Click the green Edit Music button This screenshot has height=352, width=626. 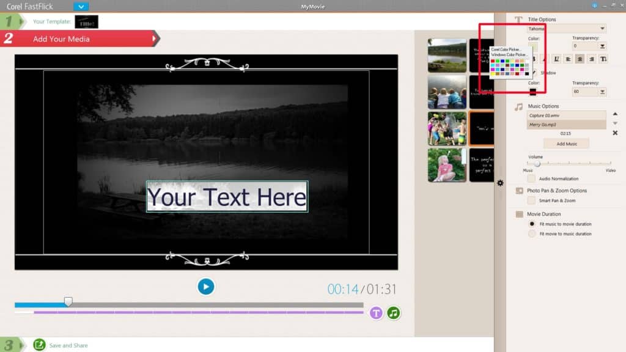[x=394, y=313]
